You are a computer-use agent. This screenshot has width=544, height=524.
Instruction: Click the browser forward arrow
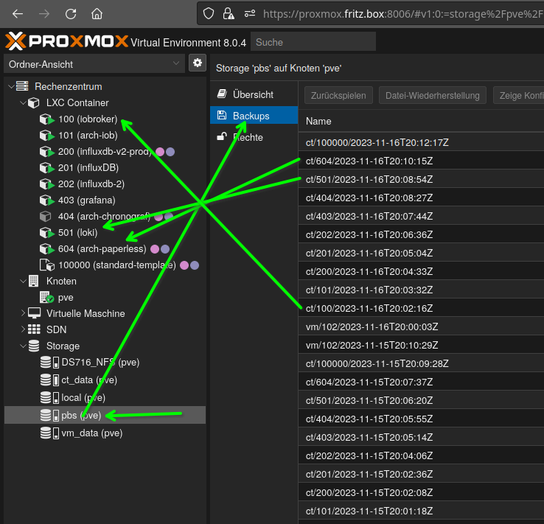pyautogui.click(x=44, y=14)
